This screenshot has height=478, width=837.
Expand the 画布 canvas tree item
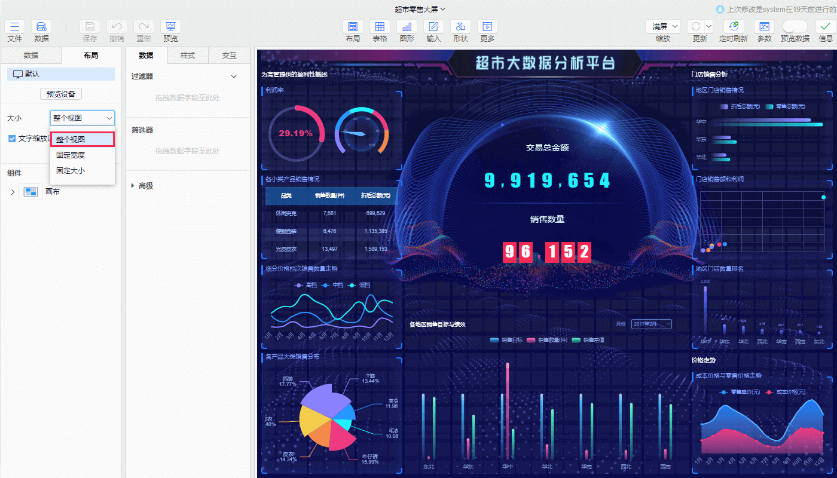click(13, 192)
